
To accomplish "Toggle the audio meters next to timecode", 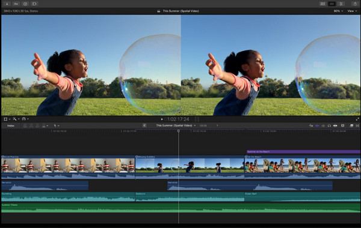I will tap(197, 119).
